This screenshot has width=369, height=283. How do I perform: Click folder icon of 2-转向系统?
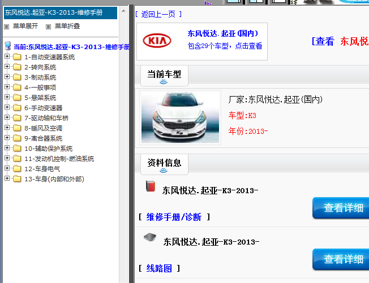pos(17,67)
